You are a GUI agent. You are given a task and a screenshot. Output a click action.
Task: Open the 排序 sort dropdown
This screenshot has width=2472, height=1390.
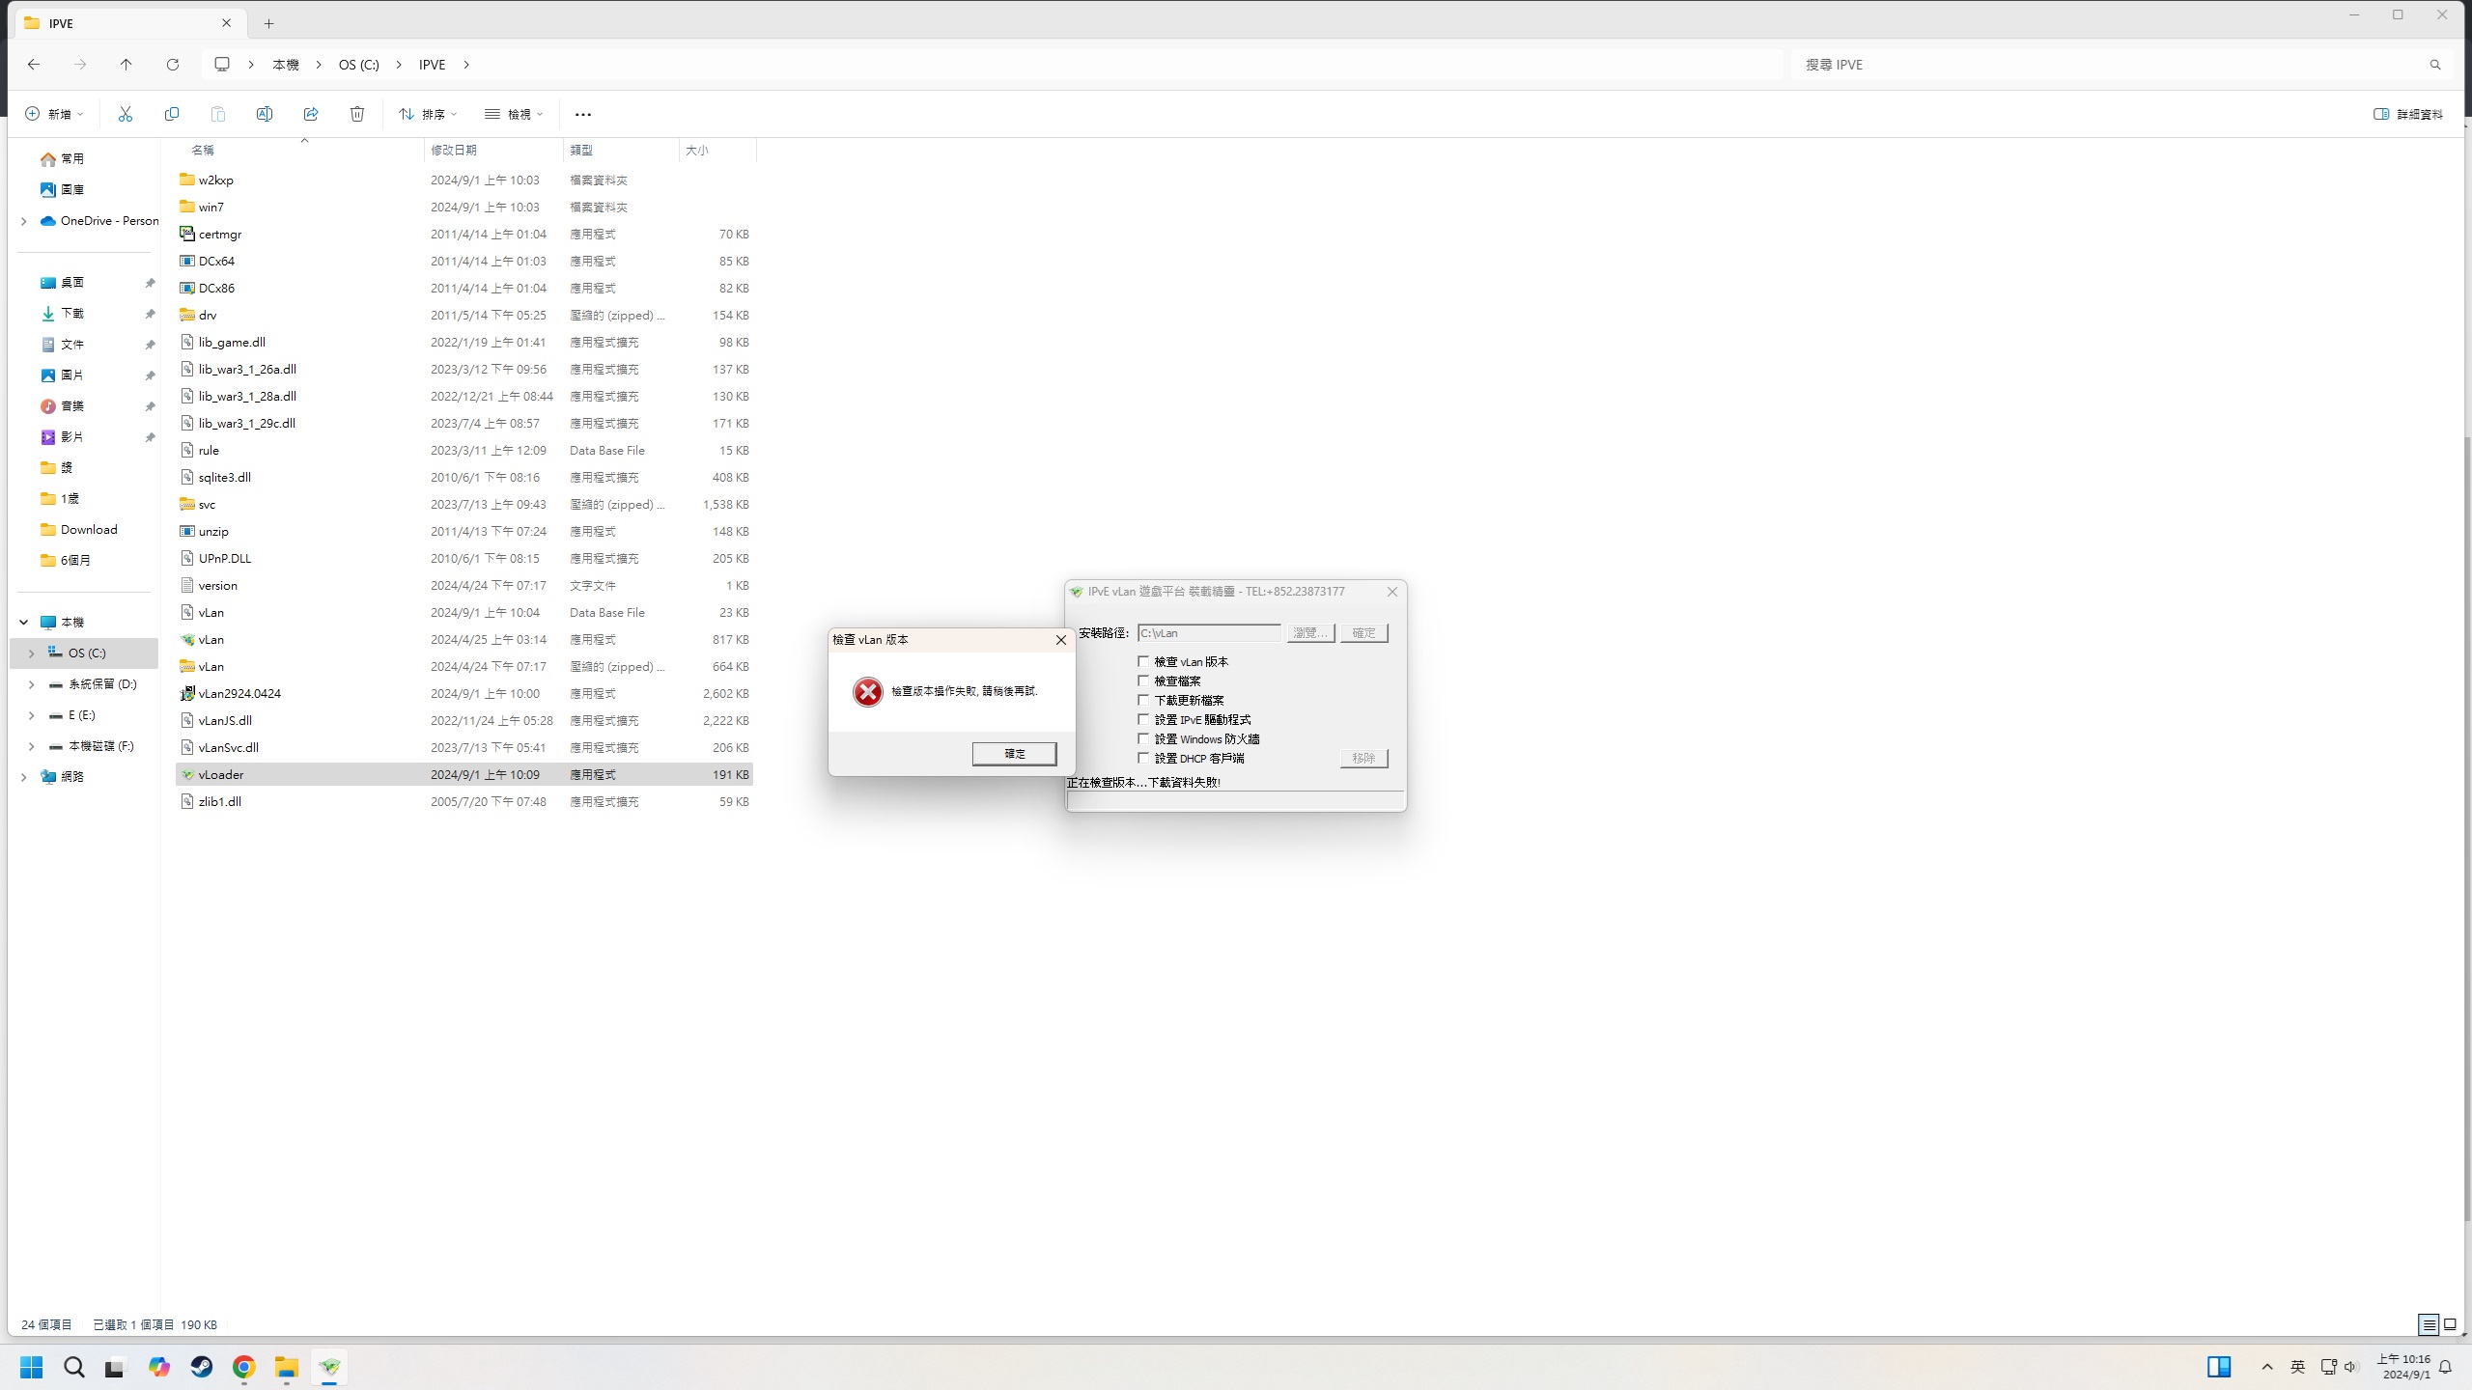428,114
